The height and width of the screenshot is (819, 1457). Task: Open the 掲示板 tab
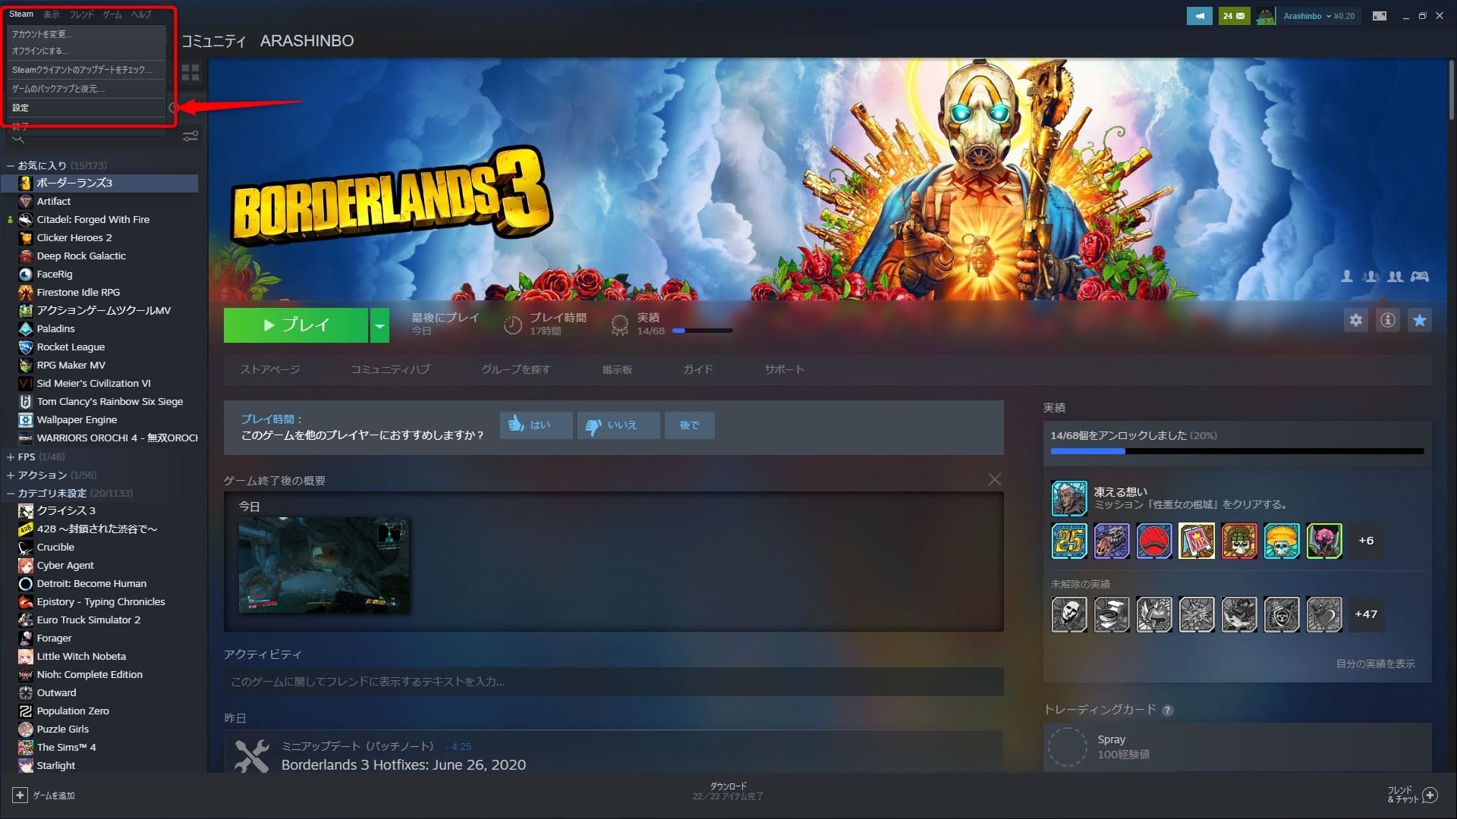[617, 369]
